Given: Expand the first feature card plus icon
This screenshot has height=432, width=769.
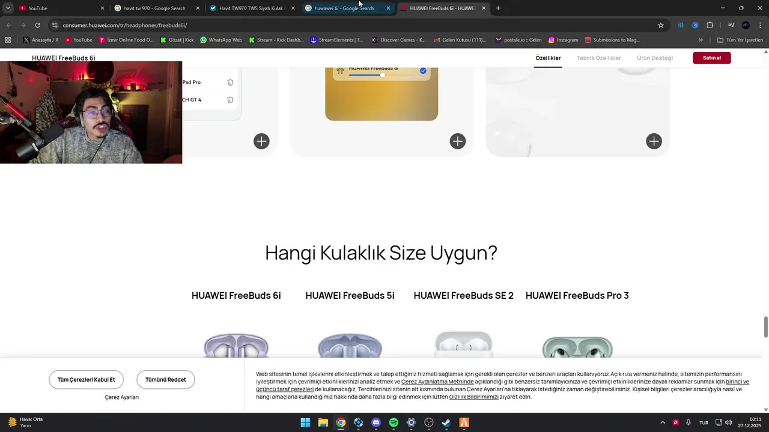Looking at the screenshot, I should [261, 141].
